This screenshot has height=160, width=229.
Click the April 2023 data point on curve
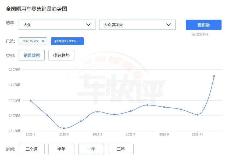click(81, 121)
